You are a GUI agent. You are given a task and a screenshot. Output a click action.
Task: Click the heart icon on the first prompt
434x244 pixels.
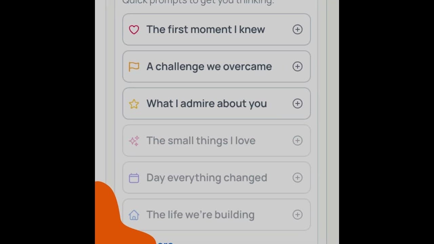click(x=134, y=30)
